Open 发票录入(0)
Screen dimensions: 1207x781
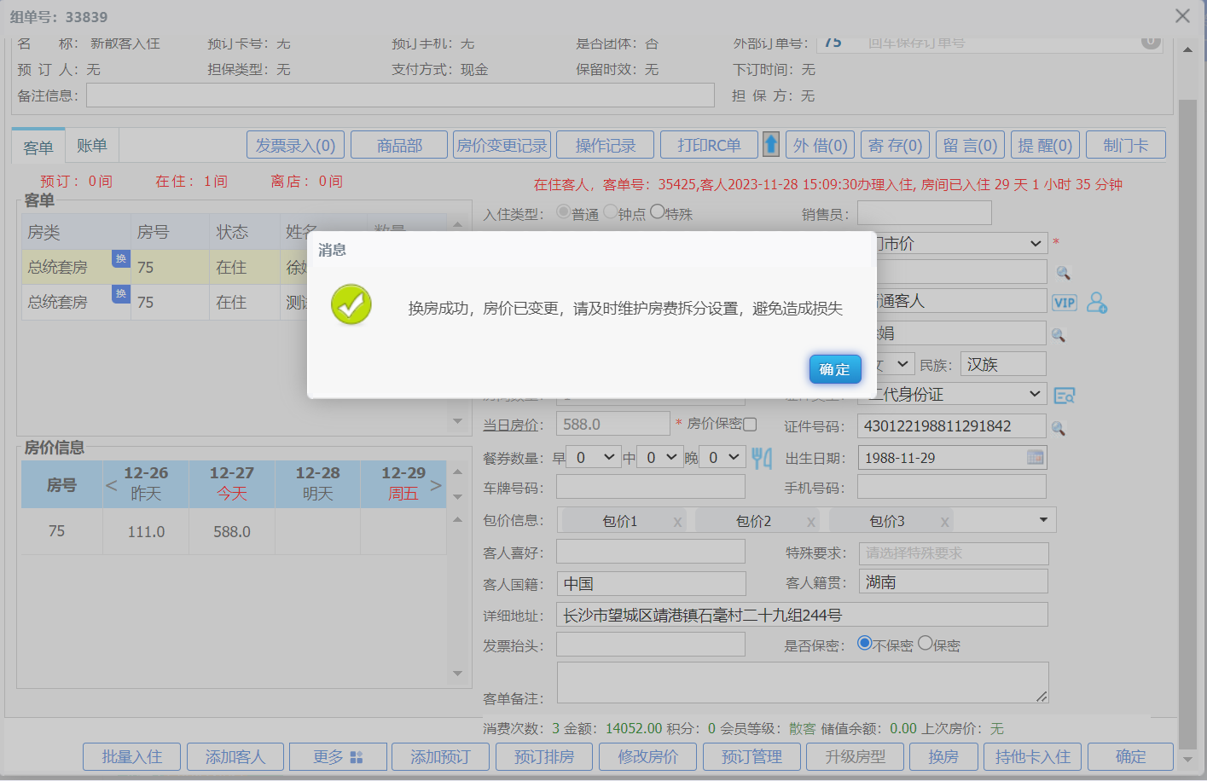point(295,145)
